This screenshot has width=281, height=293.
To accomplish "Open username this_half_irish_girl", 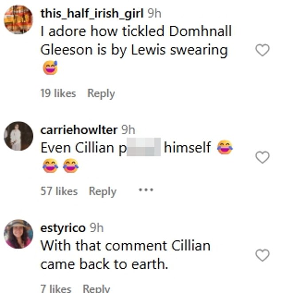I will click(92, 14).
